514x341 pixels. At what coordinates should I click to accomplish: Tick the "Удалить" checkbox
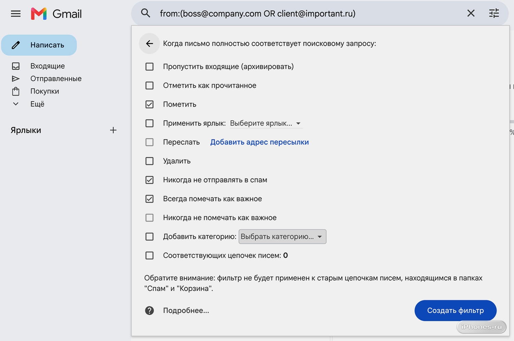[x=149, y=161]
